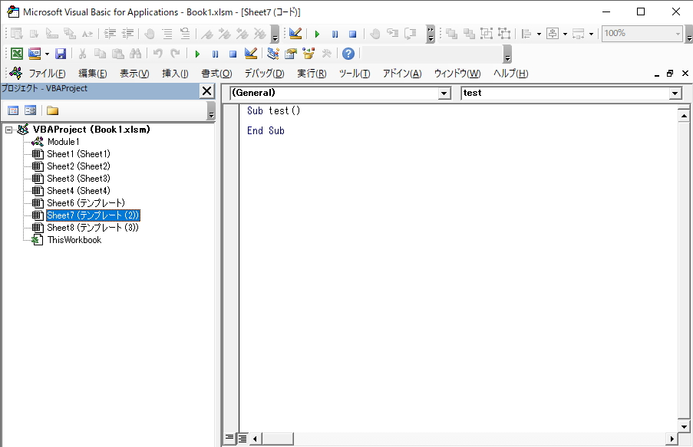This screenshot has height=447, width=693.
Task: Click the List Properties/Methods icon
Action: [x=17, y=34]
